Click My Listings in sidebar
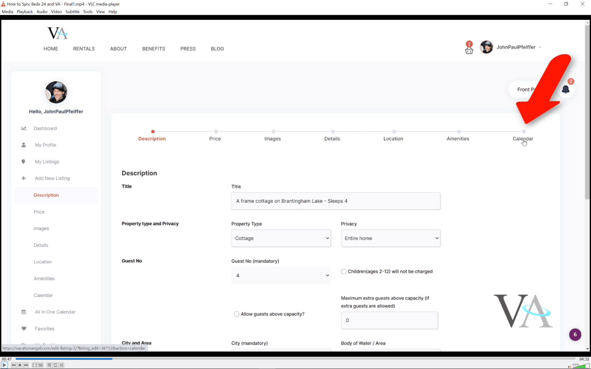 [47, 162]
